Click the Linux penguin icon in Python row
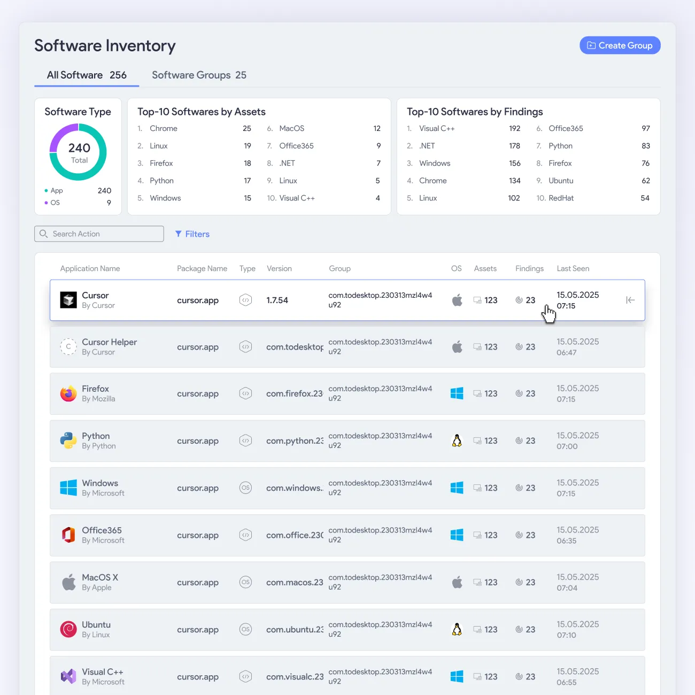695x695 pixels. tap(457, 441)
